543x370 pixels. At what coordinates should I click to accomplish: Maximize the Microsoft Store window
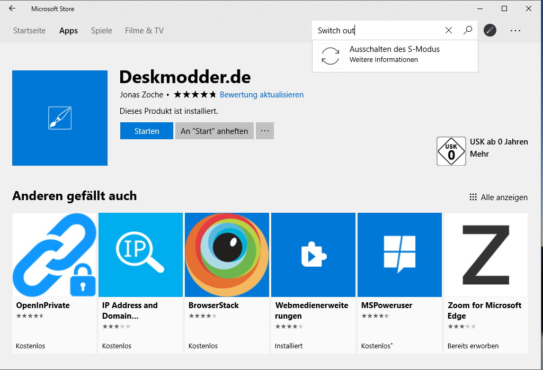504,8
